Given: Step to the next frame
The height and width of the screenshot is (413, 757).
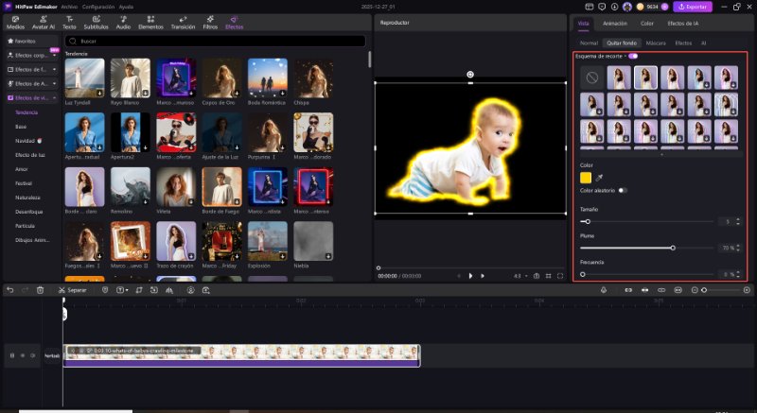Looking at the screenshot, I should (x=483, y=276).
